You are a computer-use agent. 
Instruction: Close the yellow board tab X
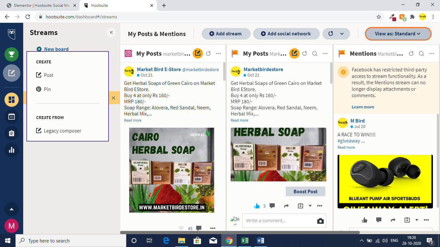[113, 97]
